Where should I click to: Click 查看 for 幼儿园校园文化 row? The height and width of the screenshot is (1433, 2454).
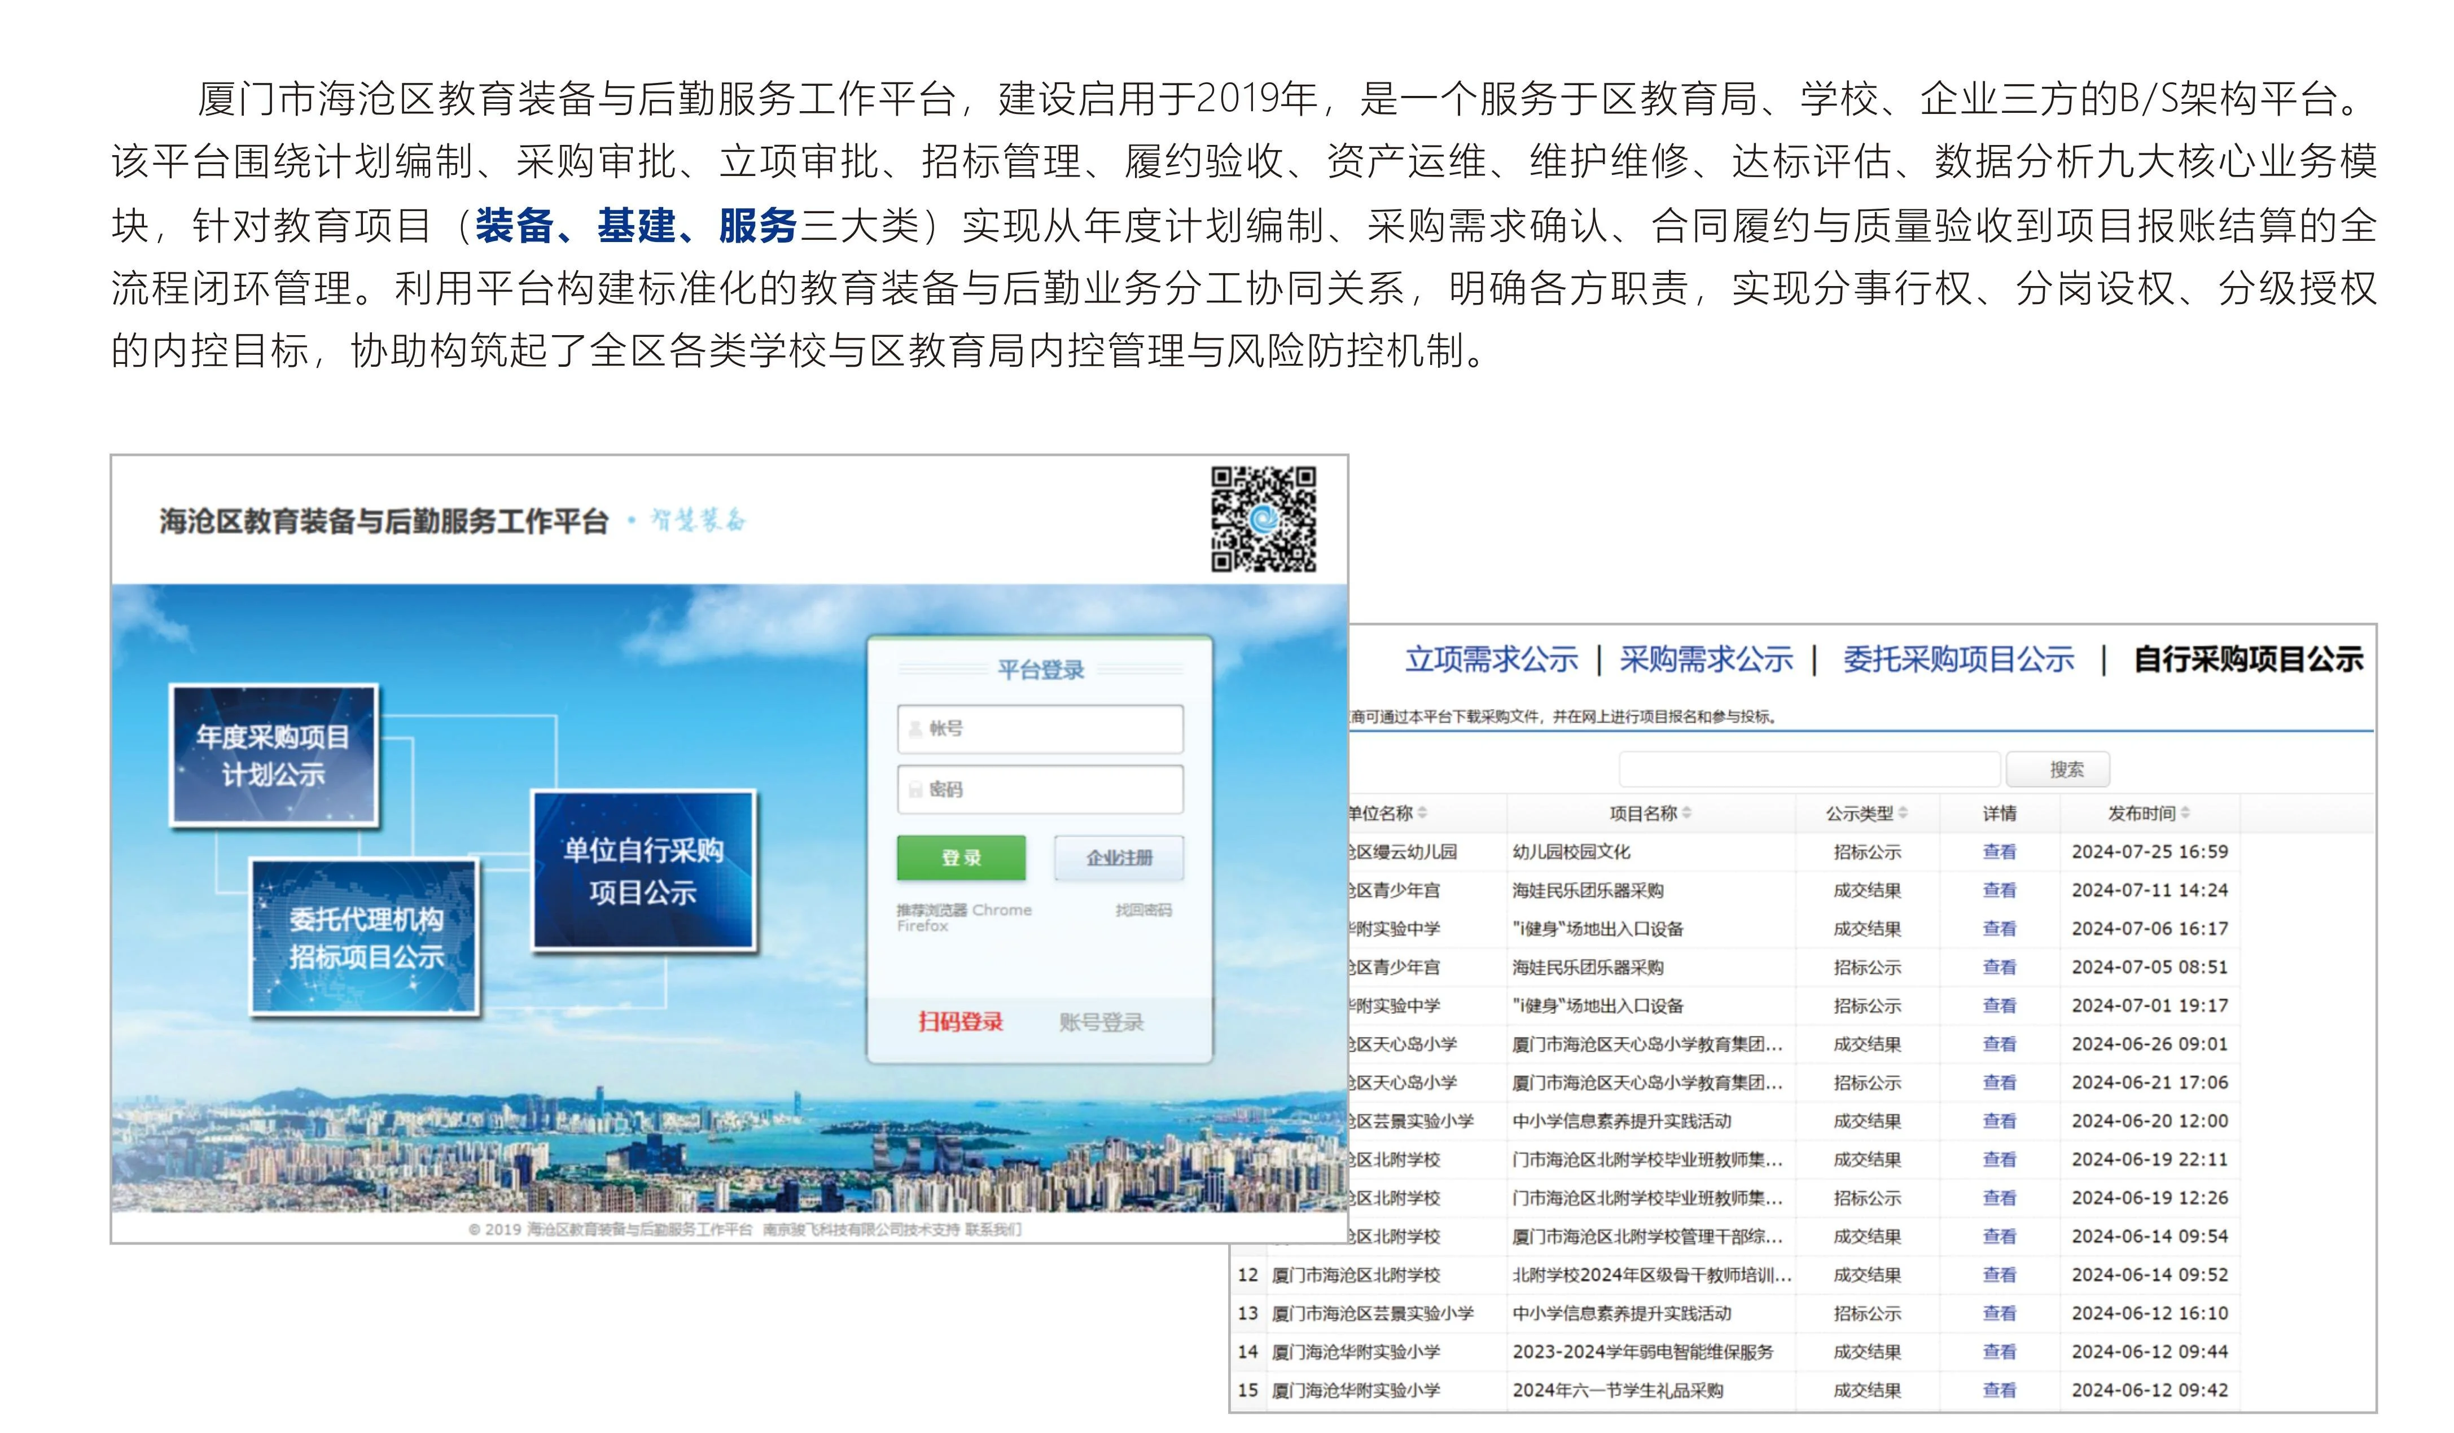(x=1999, y=852)
